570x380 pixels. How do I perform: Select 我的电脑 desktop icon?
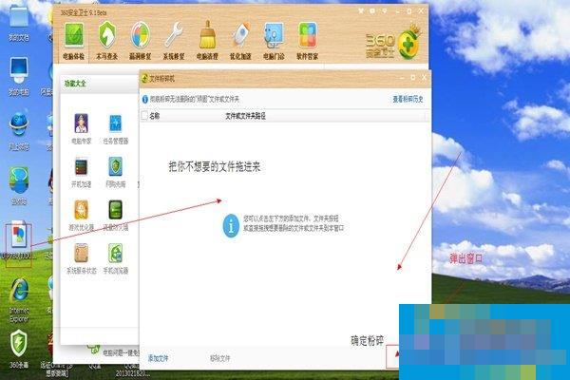click(19, 76)
